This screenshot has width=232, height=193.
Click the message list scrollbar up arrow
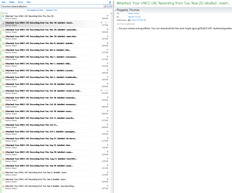pos(111,13)
